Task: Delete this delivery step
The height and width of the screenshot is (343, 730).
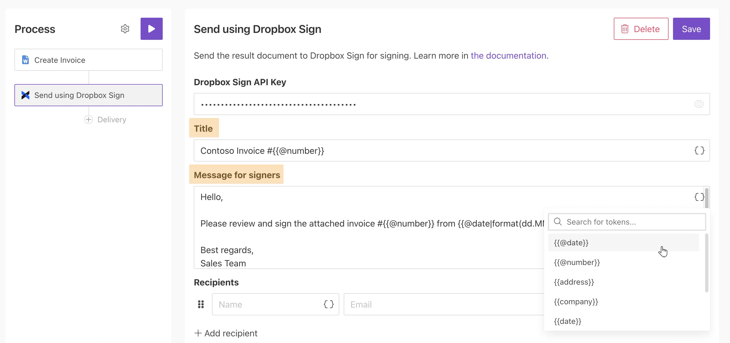Action: coord(641,29)
